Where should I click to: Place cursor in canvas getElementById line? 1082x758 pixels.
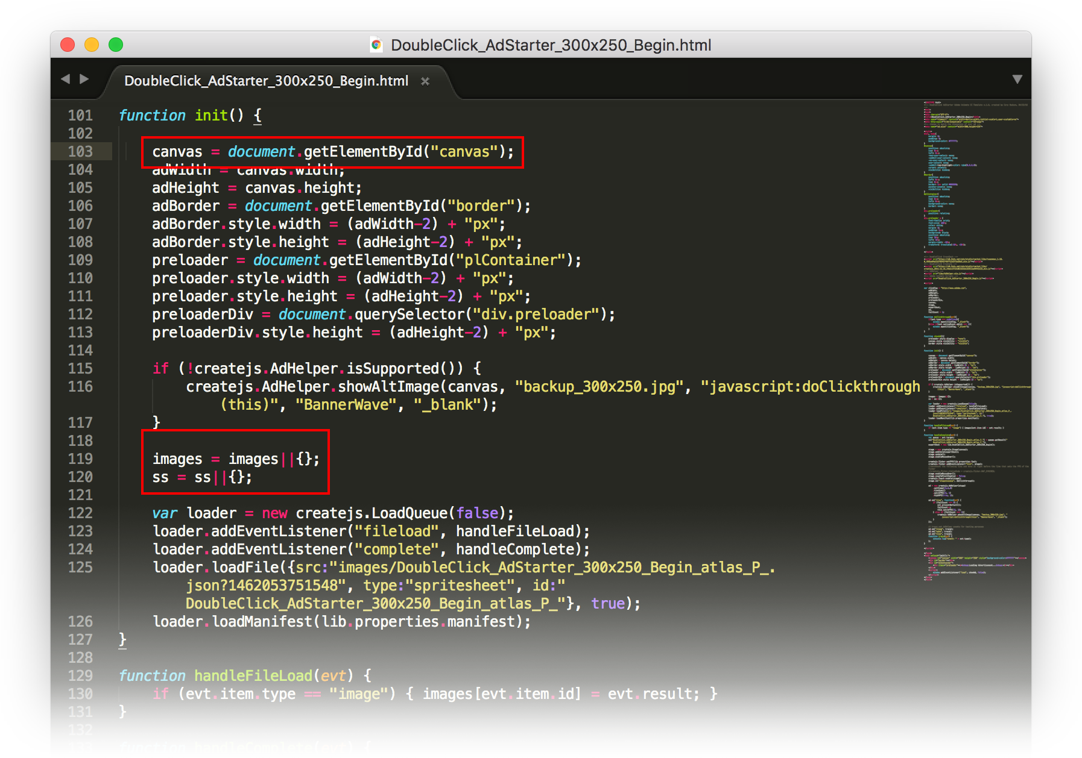click(x=332, y=152)
